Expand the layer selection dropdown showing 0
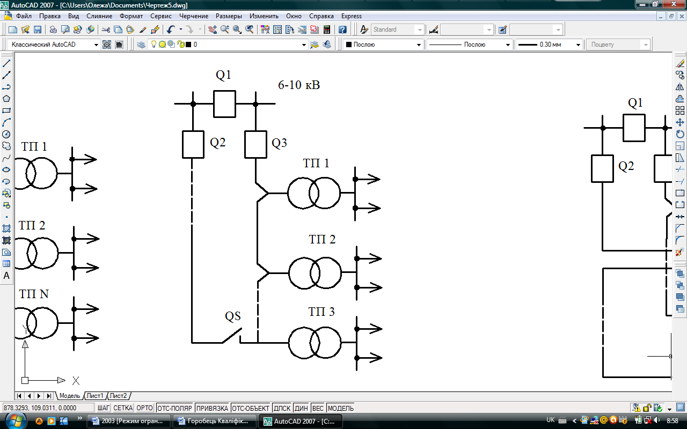 [304, 45]
